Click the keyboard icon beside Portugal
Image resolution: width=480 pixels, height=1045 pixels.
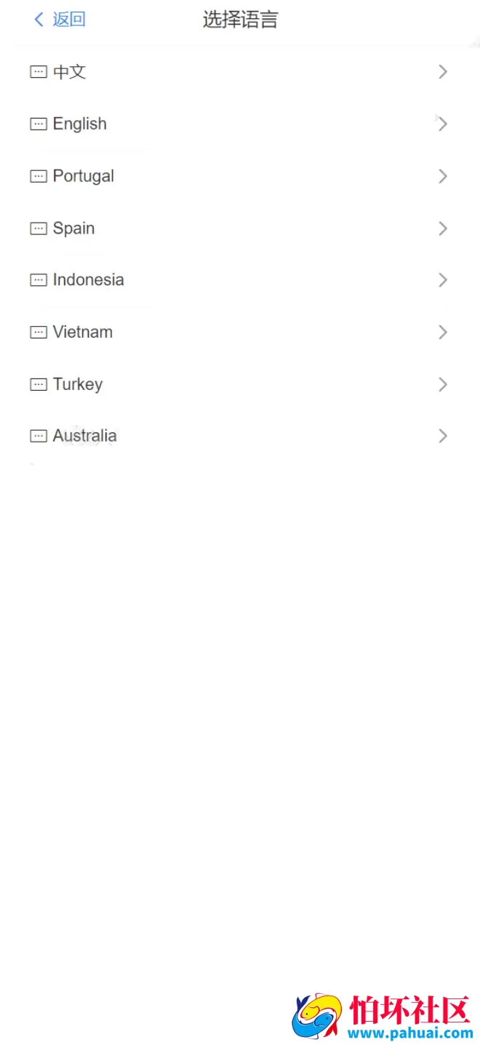click(x=38, y=176)
